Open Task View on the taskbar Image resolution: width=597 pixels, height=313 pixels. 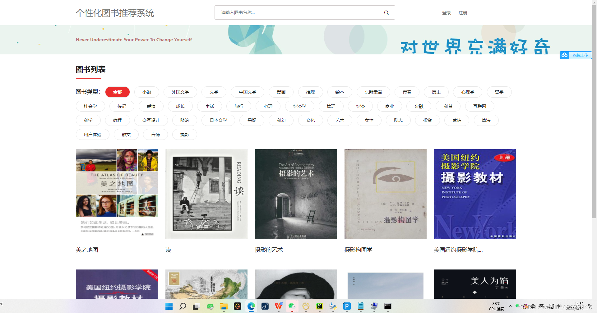196,306
